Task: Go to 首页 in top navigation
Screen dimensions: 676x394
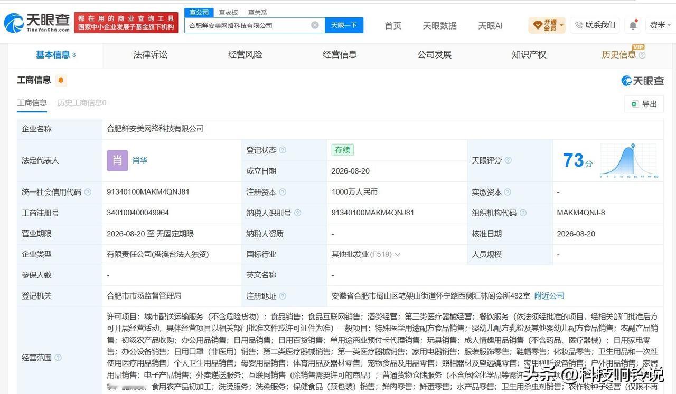Action: click(x=393, y=25)
